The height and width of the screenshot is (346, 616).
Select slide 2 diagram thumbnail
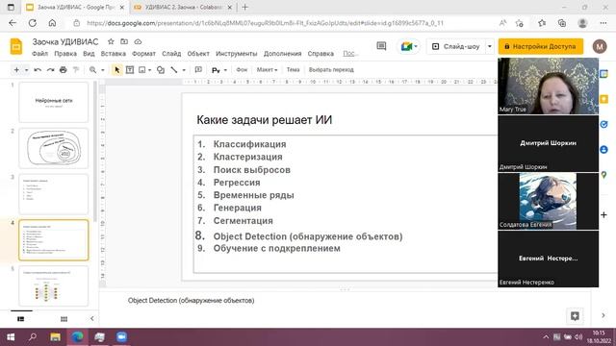click(54, 148)
